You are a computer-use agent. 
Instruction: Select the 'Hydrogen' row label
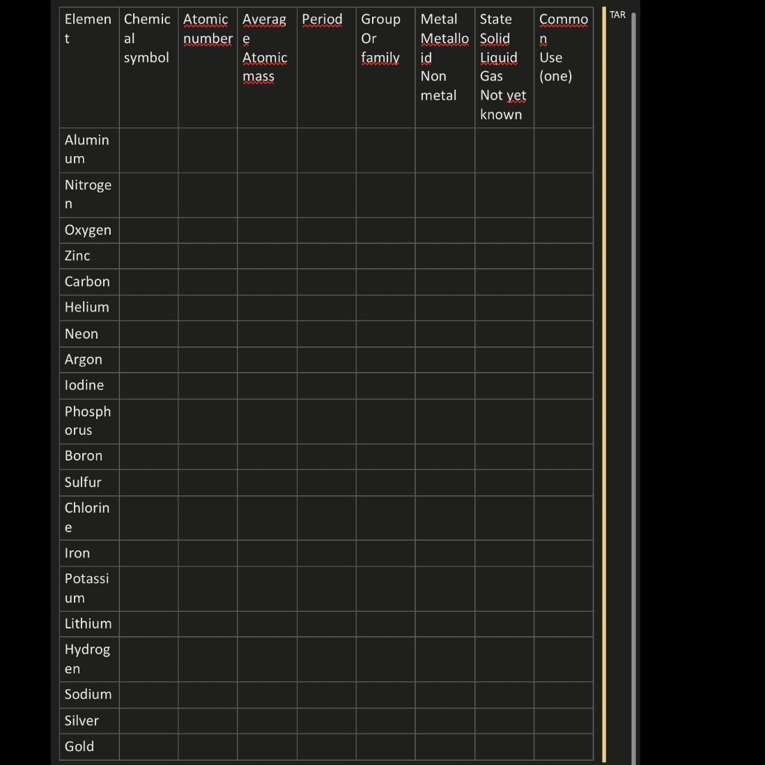point(89,660)
